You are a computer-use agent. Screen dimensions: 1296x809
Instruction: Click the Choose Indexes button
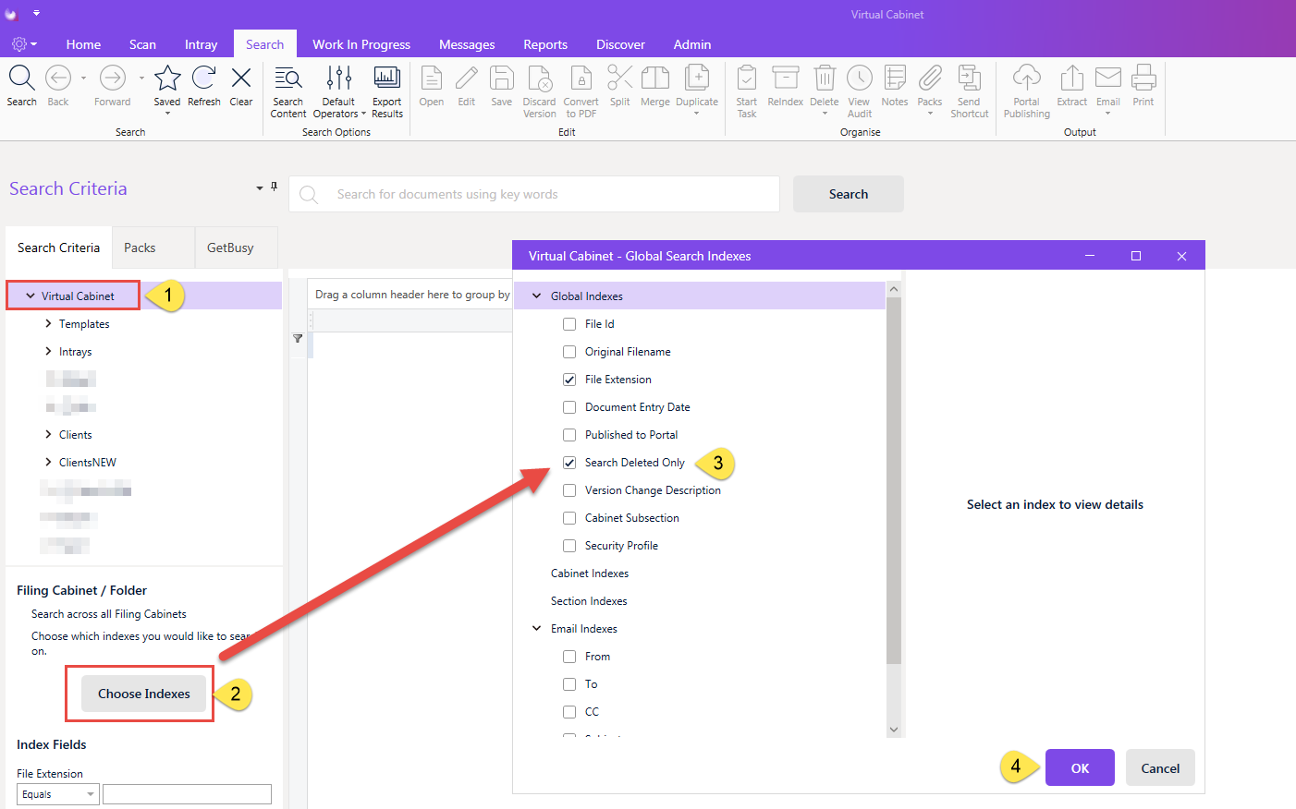click(x=144, y=694)
